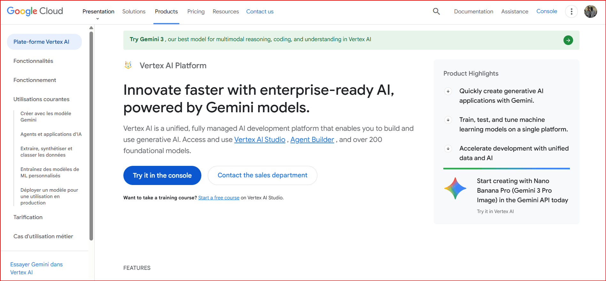The width and height of the screenshot is (606, 281).
Task: Expand "Train, test, and tune" highlight arrow
Action: tap(448, 120)
